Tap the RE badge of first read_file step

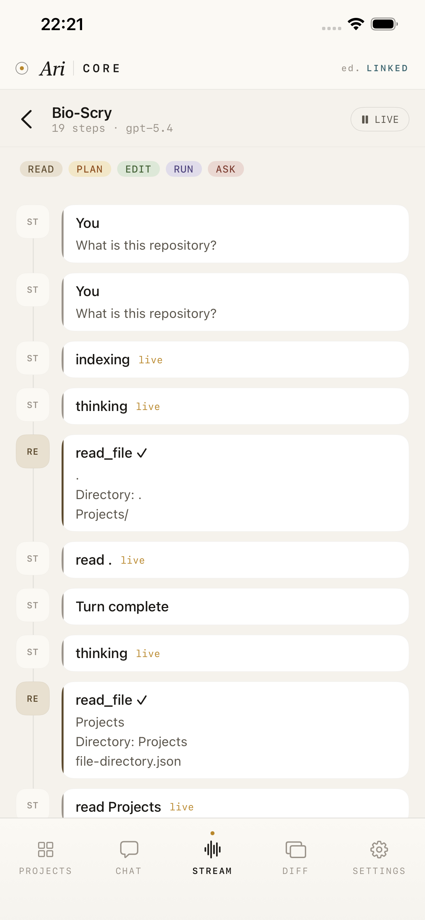[32, 451]
